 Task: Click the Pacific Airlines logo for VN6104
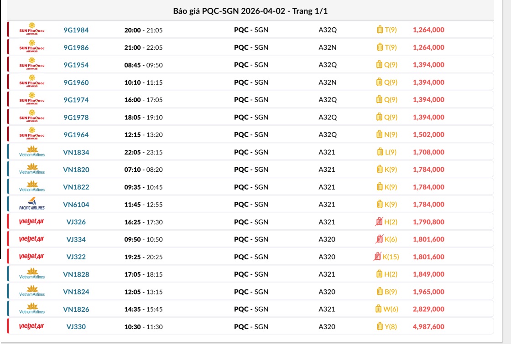click(32, 204)
